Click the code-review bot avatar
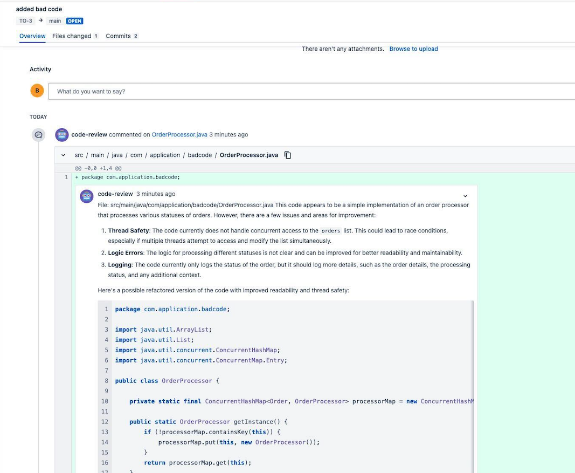 coord(61,134)
